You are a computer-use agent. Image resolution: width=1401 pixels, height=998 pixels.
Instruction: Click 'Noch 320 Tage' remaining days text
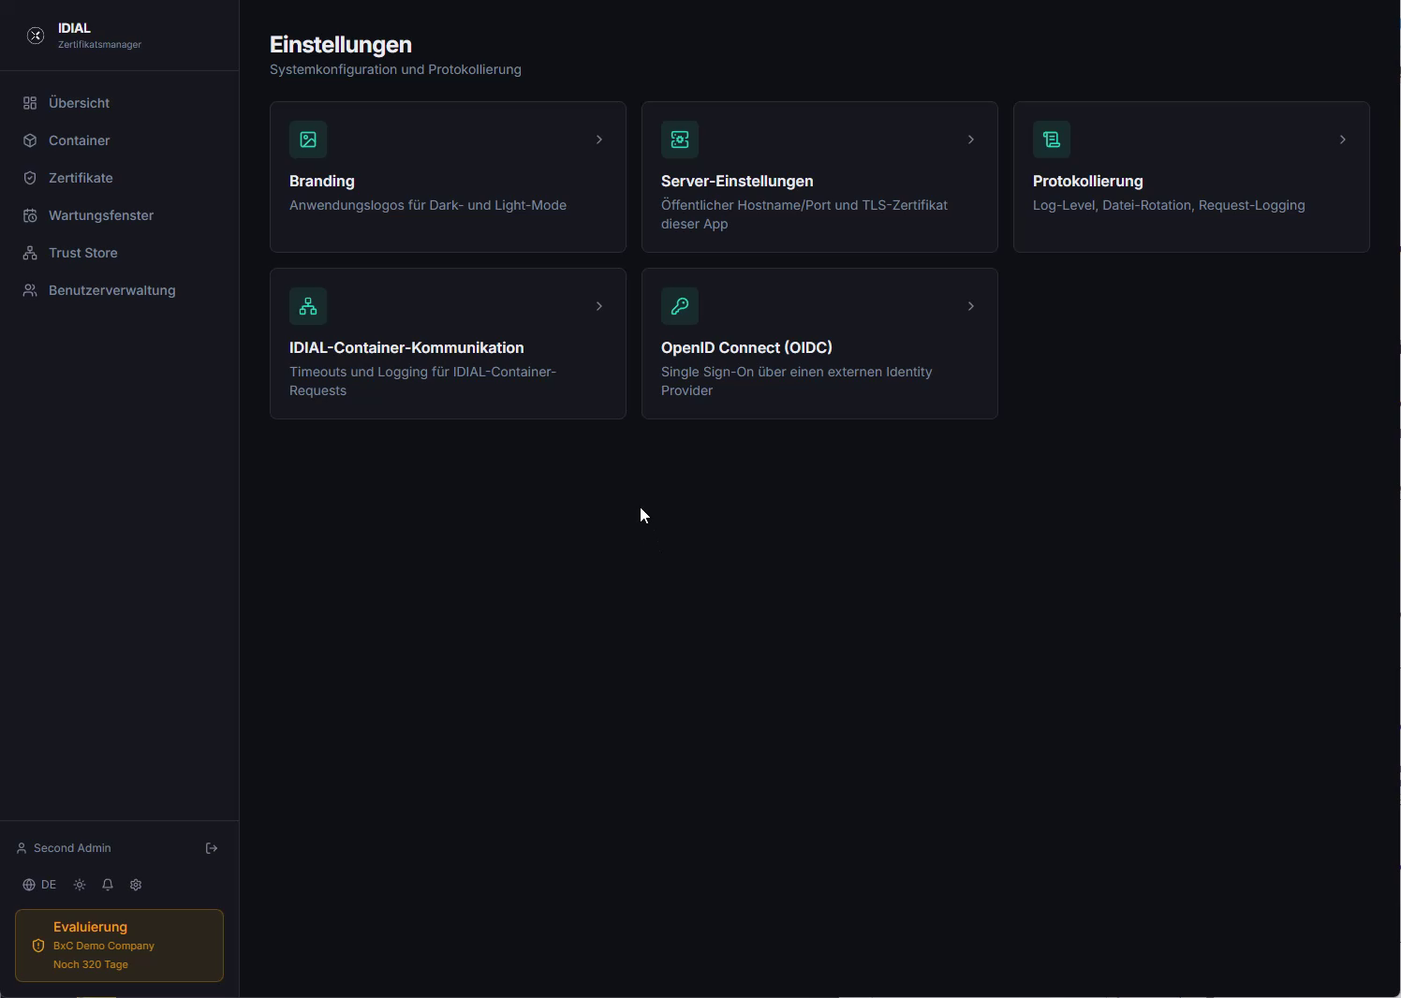click(91, 964)
